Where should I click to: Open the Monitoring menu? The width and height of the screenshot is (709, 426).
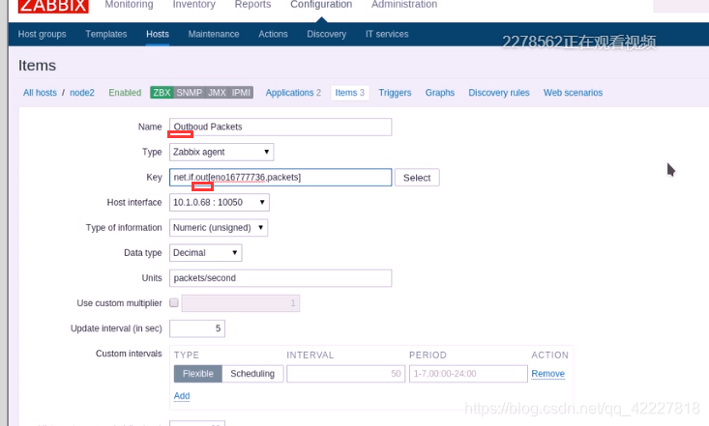129,5
